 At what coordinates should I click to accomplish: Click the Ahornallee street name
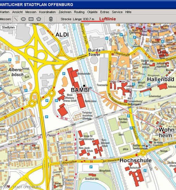69,162
